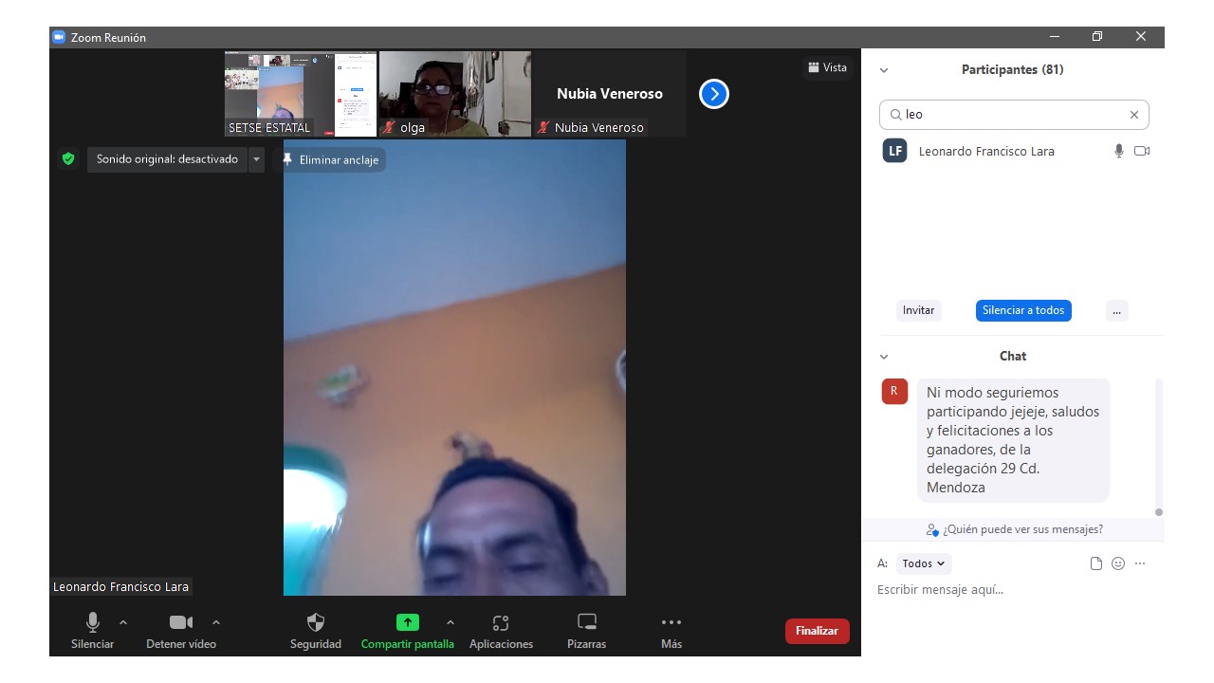Viewport: 1214px width, 683px height.
Task: Clear the participant search with X
Action: point(1133,115)
